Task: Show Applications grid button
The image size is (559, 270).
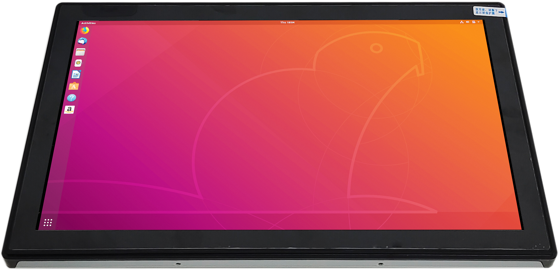Action: (x=48, y=222)
